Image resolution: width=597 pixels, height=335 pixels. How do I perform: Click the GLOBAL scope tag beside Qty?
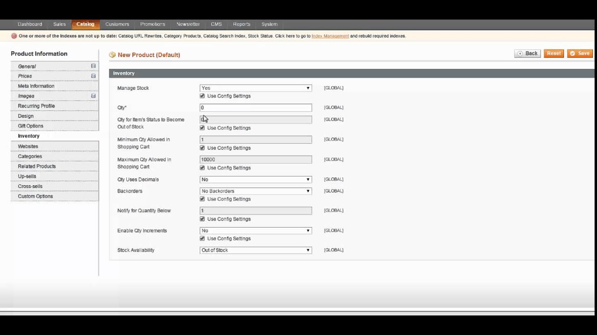tap(333, 107)
